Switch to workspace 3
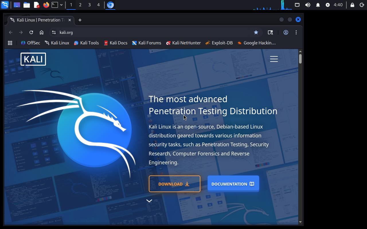This screenshot has width=367, height=229. [89, 5]
